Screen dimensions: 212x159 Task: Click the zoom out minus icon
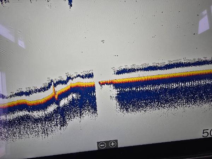[102, 145]
